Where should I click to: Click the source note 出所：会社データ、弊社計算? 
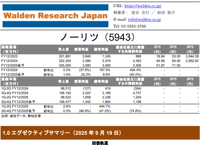pyautogui.click(x=21, y=116)
